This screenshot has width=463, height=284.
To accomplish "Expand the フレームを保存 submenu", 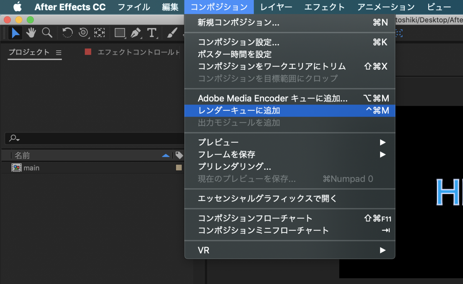I will click(x=290, y=155).
